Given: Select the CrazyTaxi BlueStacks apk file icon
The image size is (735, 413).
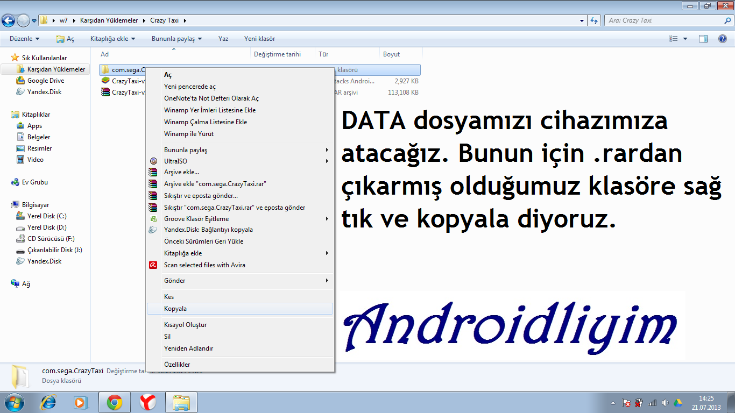Looking at the screenshot, I should click(106, 81).
